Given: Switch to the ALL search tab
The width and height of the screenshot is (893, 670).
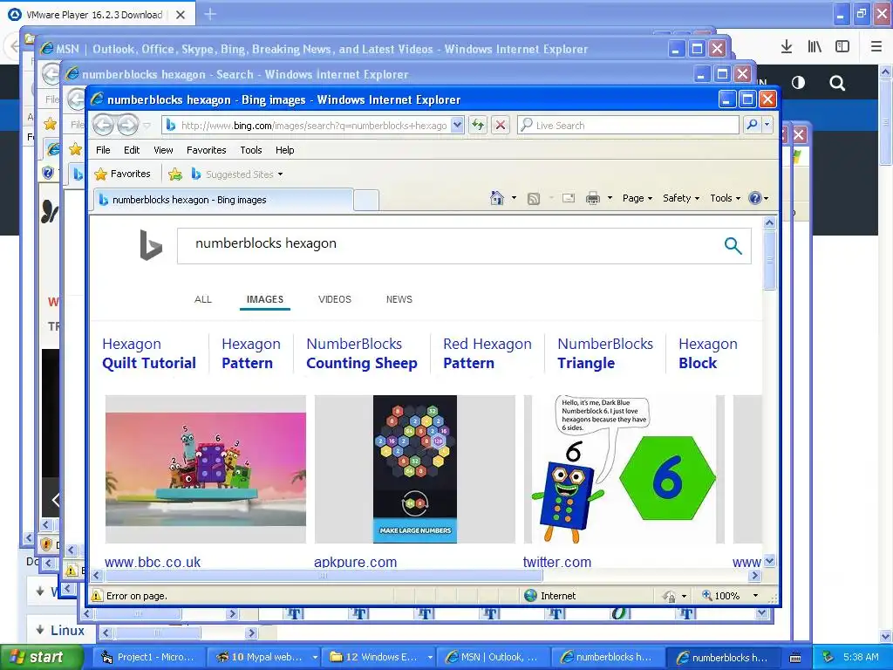Looking at the screenshot, I should tap(202, 299).
